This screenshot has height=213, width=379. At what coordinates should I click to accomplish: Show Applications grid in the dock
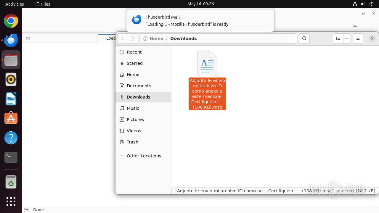click(x=11, y=201)
